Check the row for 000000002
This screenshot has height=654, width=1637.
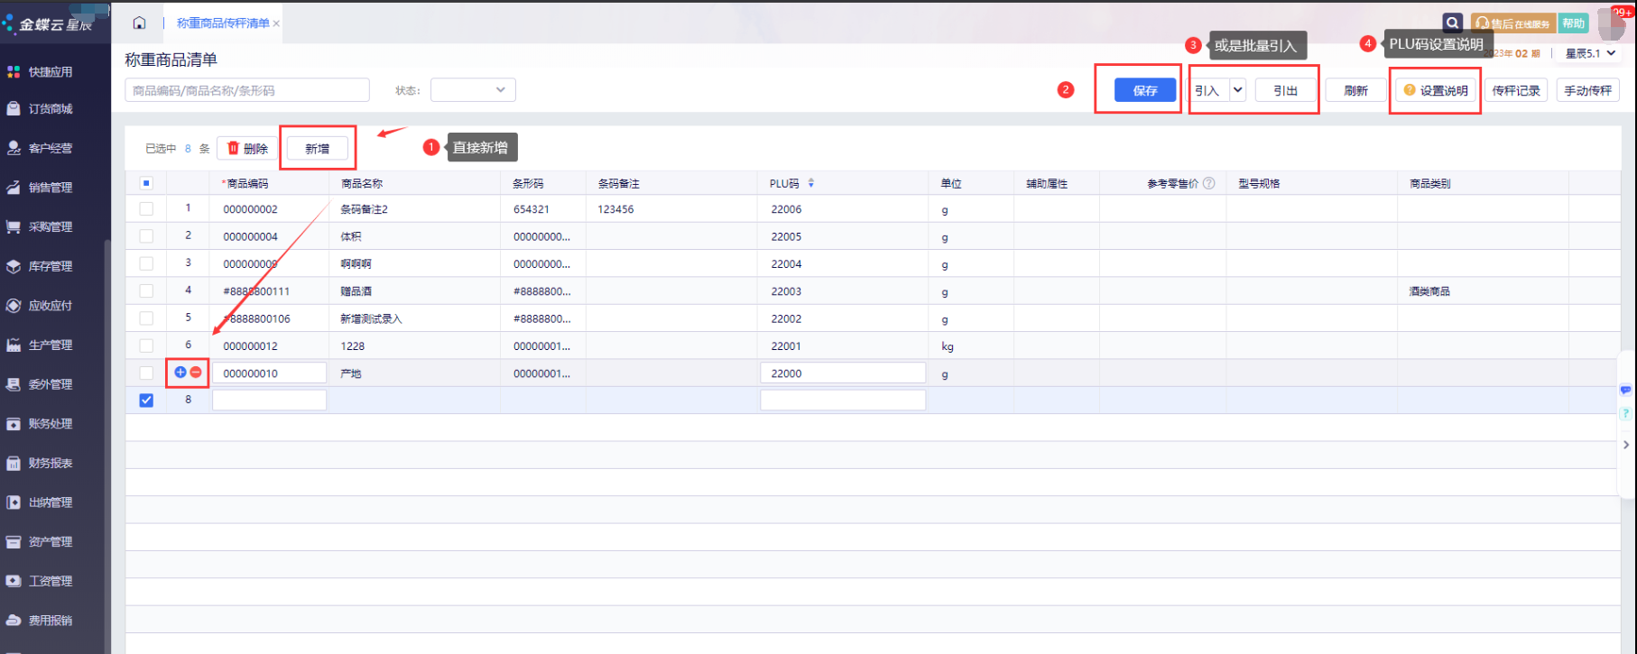coord(146,208)
